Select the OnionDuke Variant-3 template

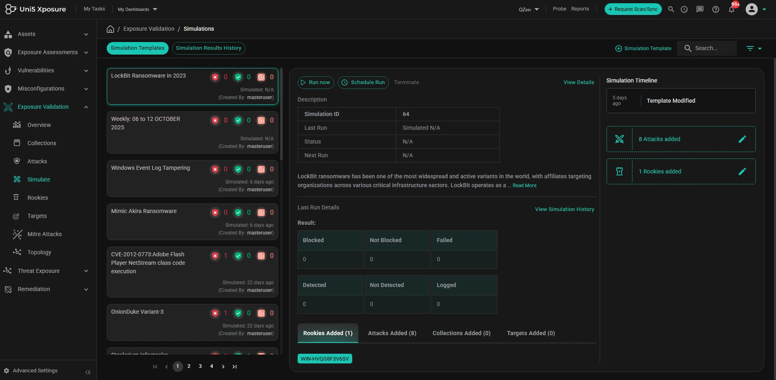[x=192, y=322]
